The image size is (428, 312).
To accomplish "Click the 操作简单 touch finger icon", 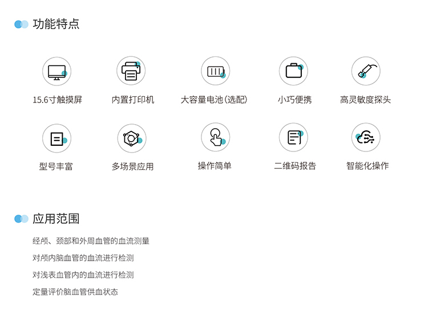I will tap(215, 137).
